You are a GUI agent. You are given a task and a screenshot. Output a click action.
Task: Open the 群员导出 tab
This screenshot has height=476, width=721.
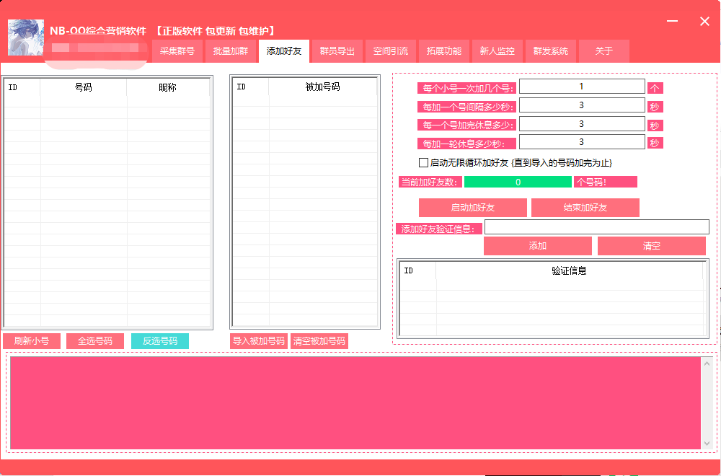337,51
